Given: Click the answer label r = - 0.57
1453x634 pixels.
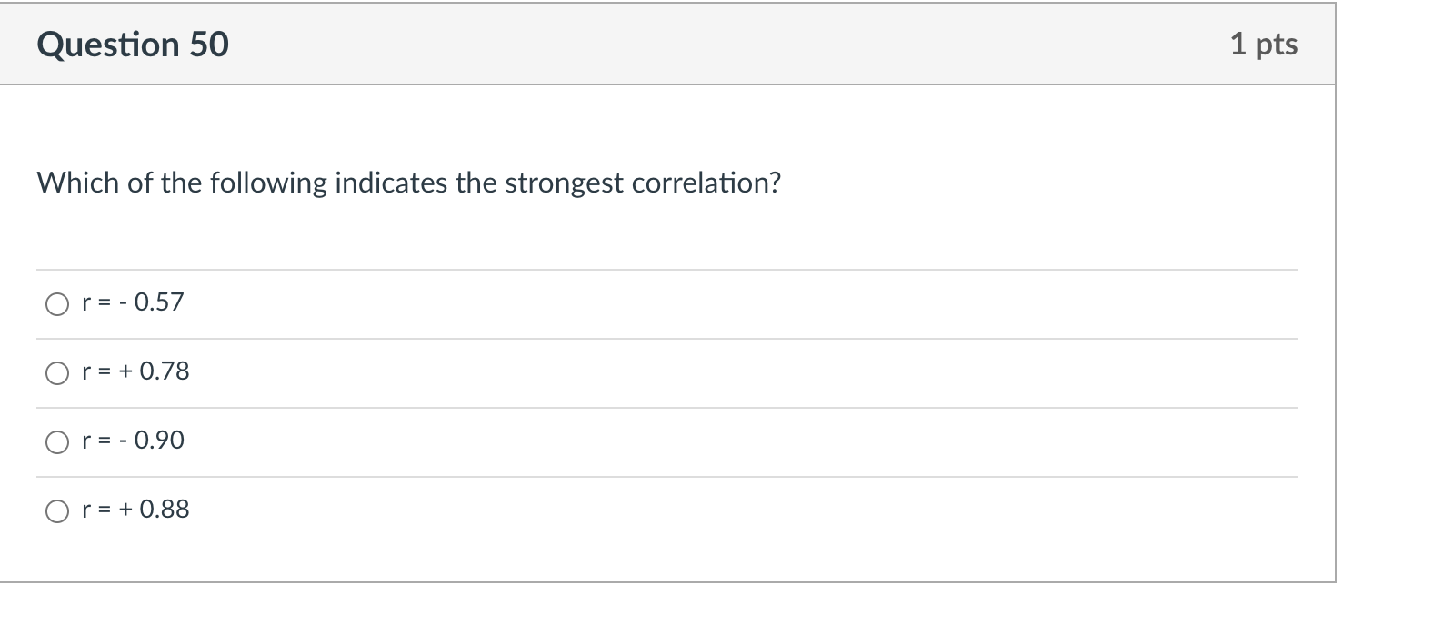Looking at the screenshot, I should tap(133, 302).
